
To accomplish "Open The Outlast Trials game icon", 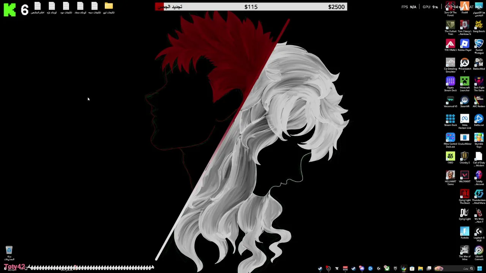I will [450, 28].
